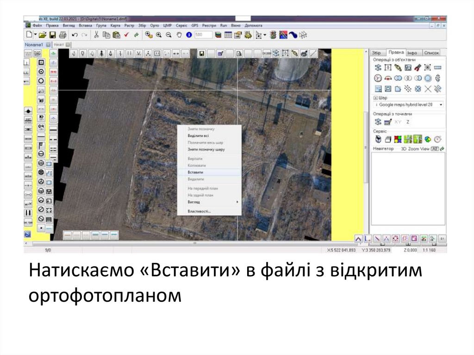
Task: Open the table grid icon in the toolbar
Action: click(x=228, y=35)
